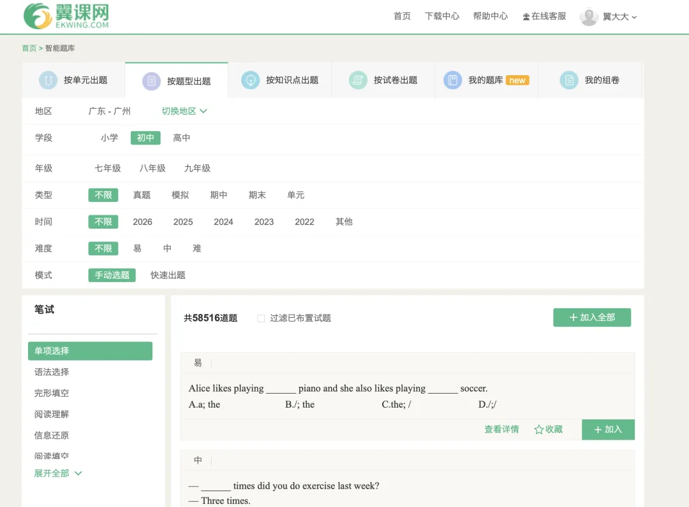Go to 帮助中心
The height and width of the screenshot is (507, 689).
(x=491, y=16)
